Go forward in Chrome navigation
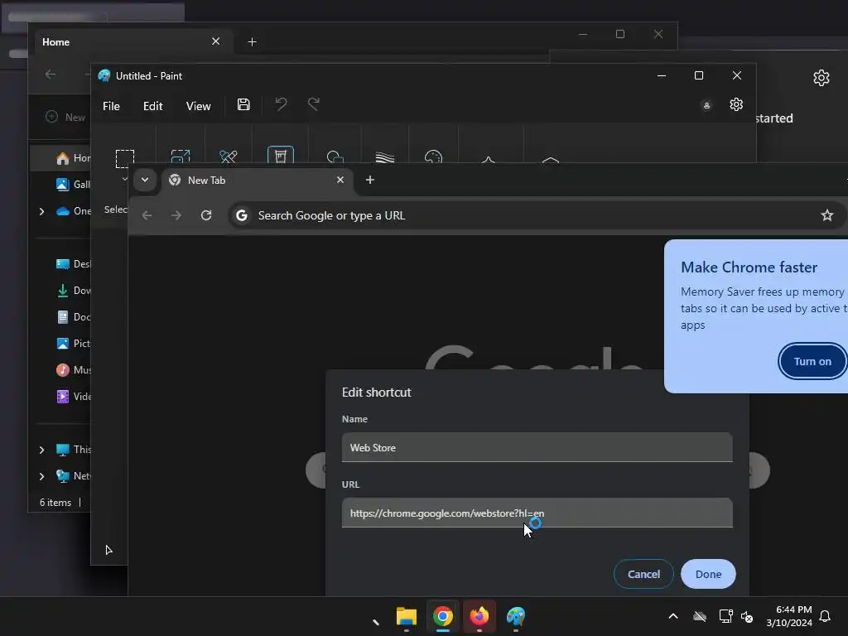This screenshot has width=848, height=636. point(176,215)
